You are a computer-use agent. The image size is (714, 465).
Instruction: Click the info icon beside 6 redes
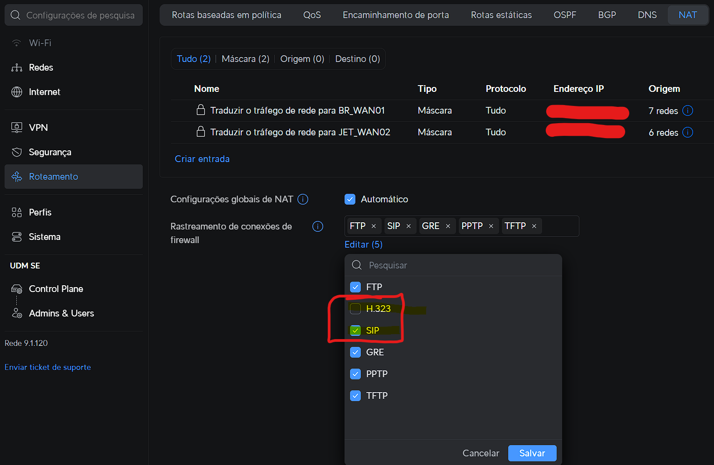coord(688,132)
